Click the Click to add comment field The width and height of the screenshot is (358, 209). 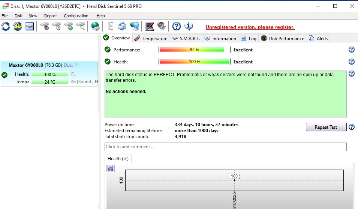[x=226, y=147]
